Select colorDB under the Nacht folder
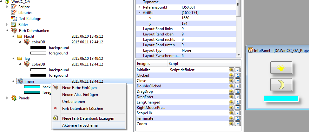Image resolution: width=309 pixels, height=132 pixels. click(x=38, y=42)
